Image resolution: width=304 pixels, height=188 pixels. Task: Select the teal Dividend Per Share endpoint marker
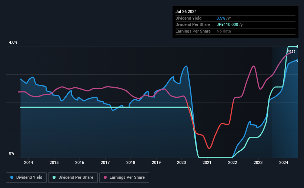[298, 47]
